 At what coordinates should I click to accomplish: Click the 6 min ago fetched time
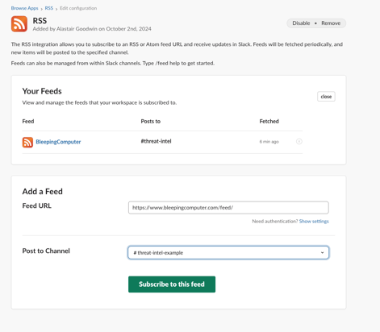tap(269, 142)
